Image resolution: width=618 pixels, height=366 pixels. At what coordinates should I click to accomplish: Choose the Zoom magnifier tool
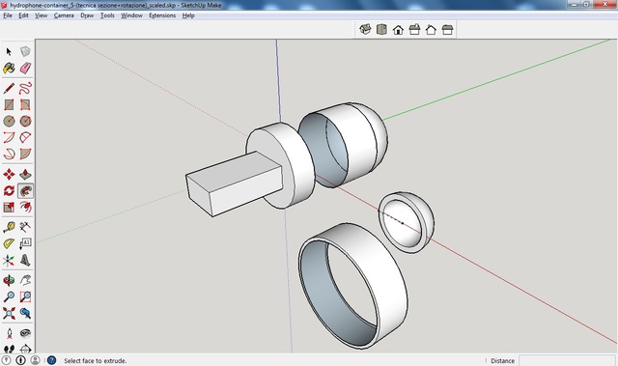point(9,296)
